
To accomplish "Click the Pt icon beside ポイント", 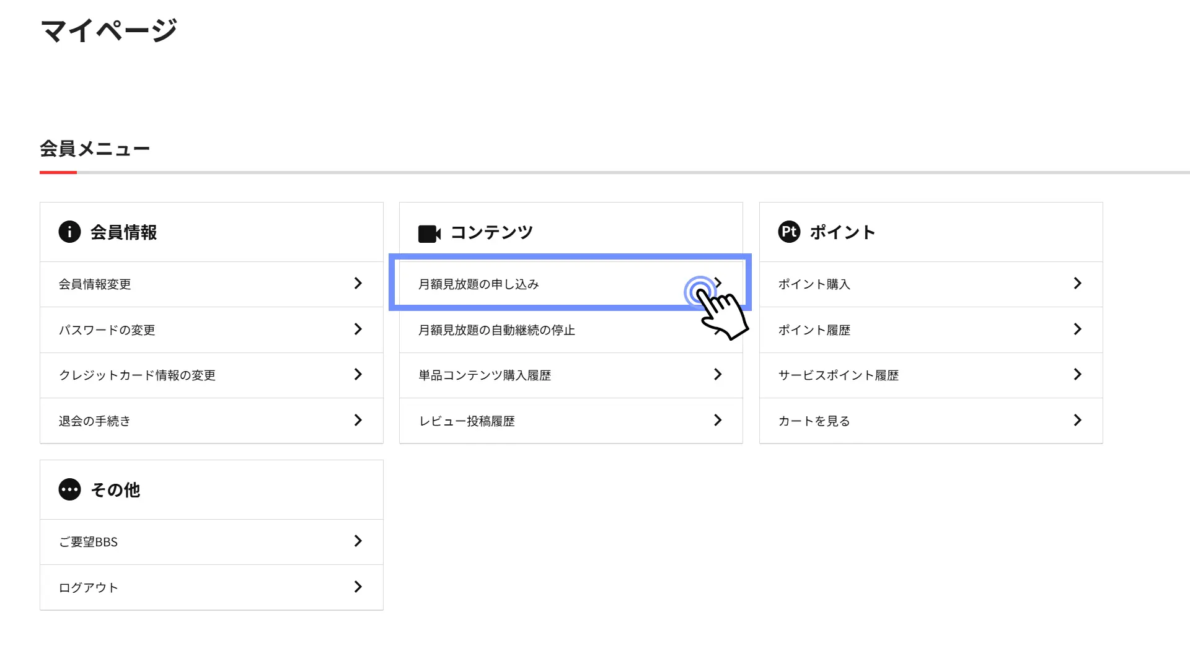I will pyautogui.click(x=789, y=232).
